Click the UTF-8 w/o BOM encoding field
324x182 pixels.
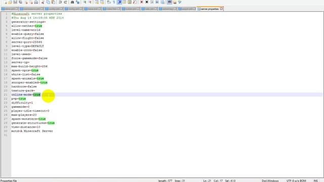pos(296,181)
